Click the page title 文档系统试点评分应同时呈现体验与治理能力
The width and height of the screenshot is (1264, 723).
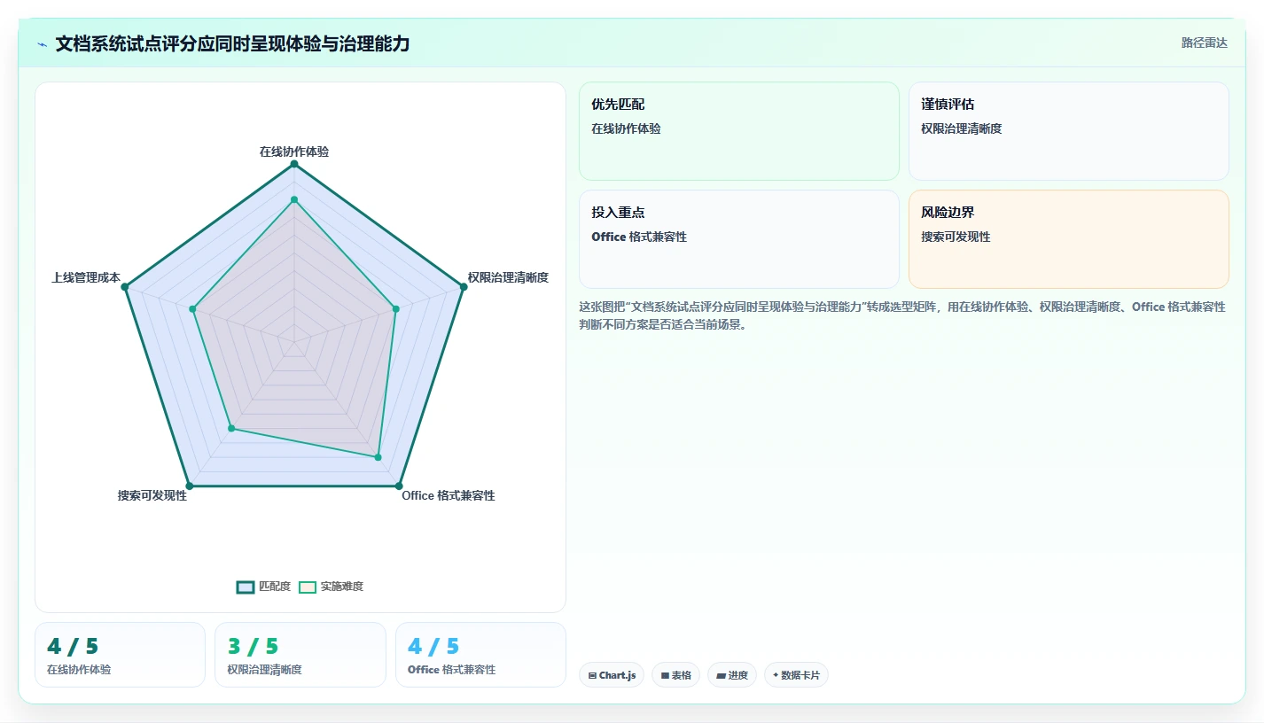coord(232,43)
